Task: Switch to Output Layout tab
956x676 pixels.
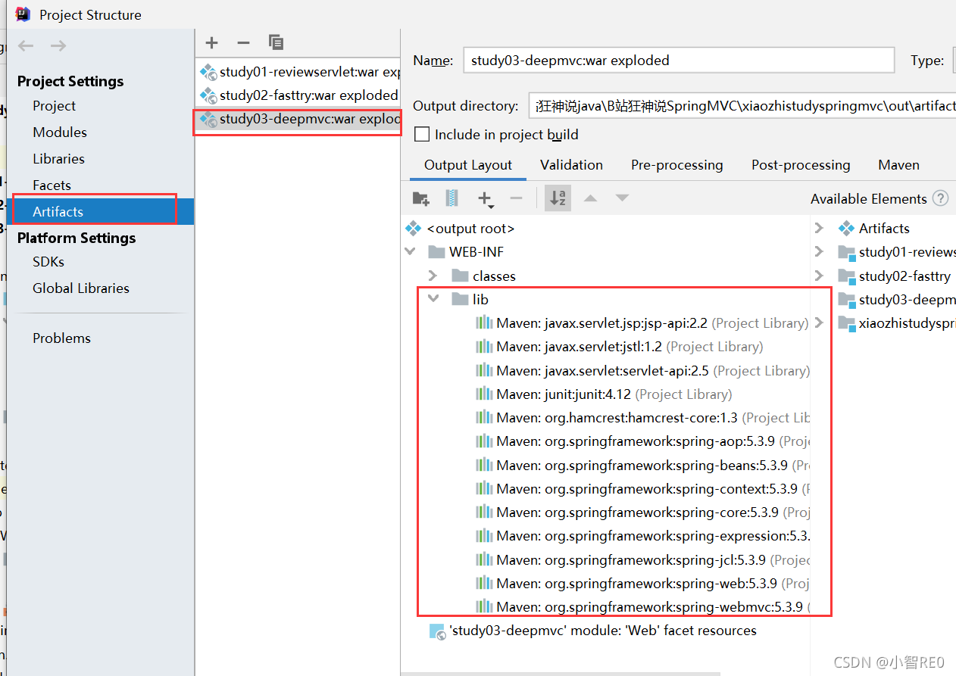Action: [x=468, y=165]
